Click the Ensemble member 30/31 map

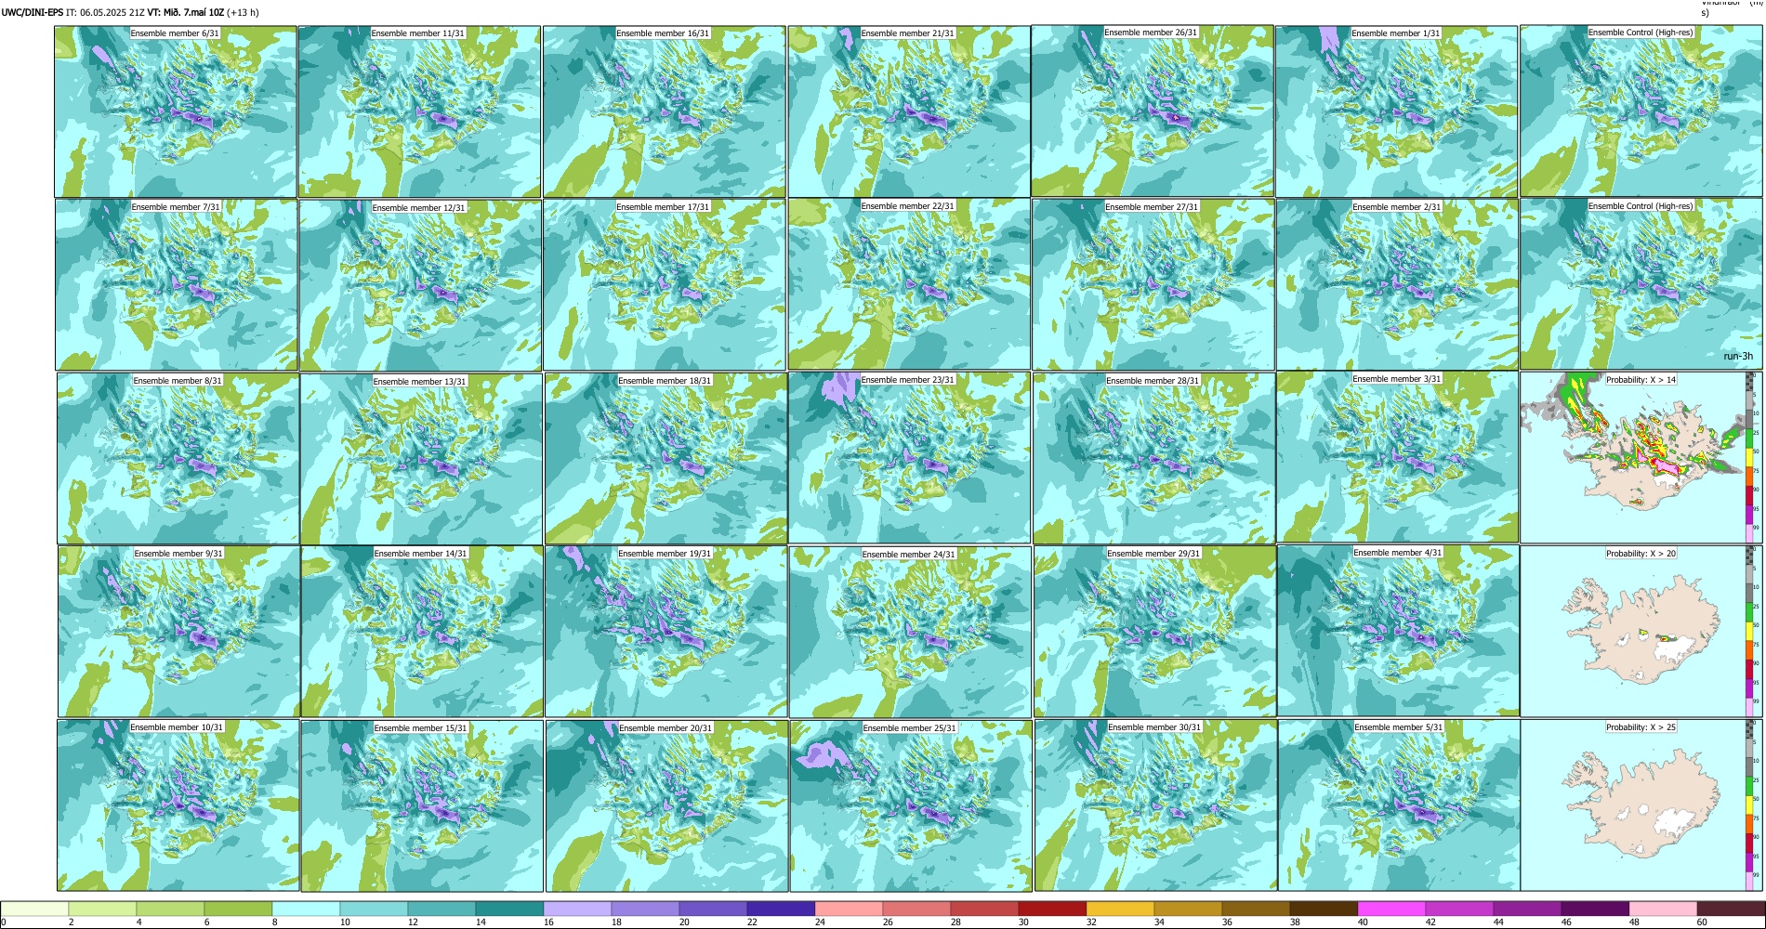click(1155, 805)
